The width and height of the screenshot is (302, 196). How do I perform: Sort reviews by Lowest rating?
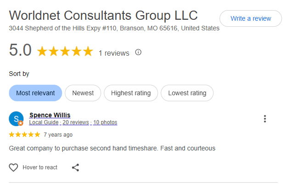(x=187, y=93)
